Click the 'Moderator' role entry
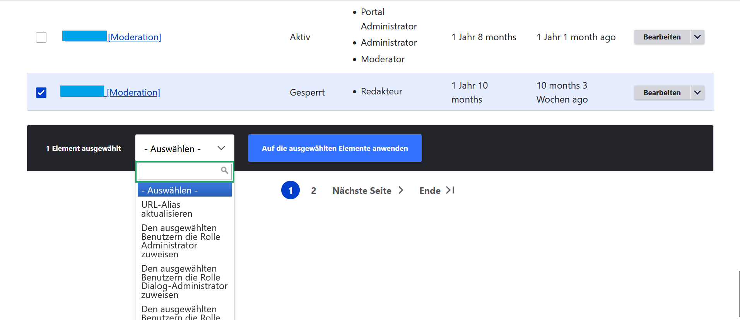This screenshot has height=320, width=740. point(383,59)
